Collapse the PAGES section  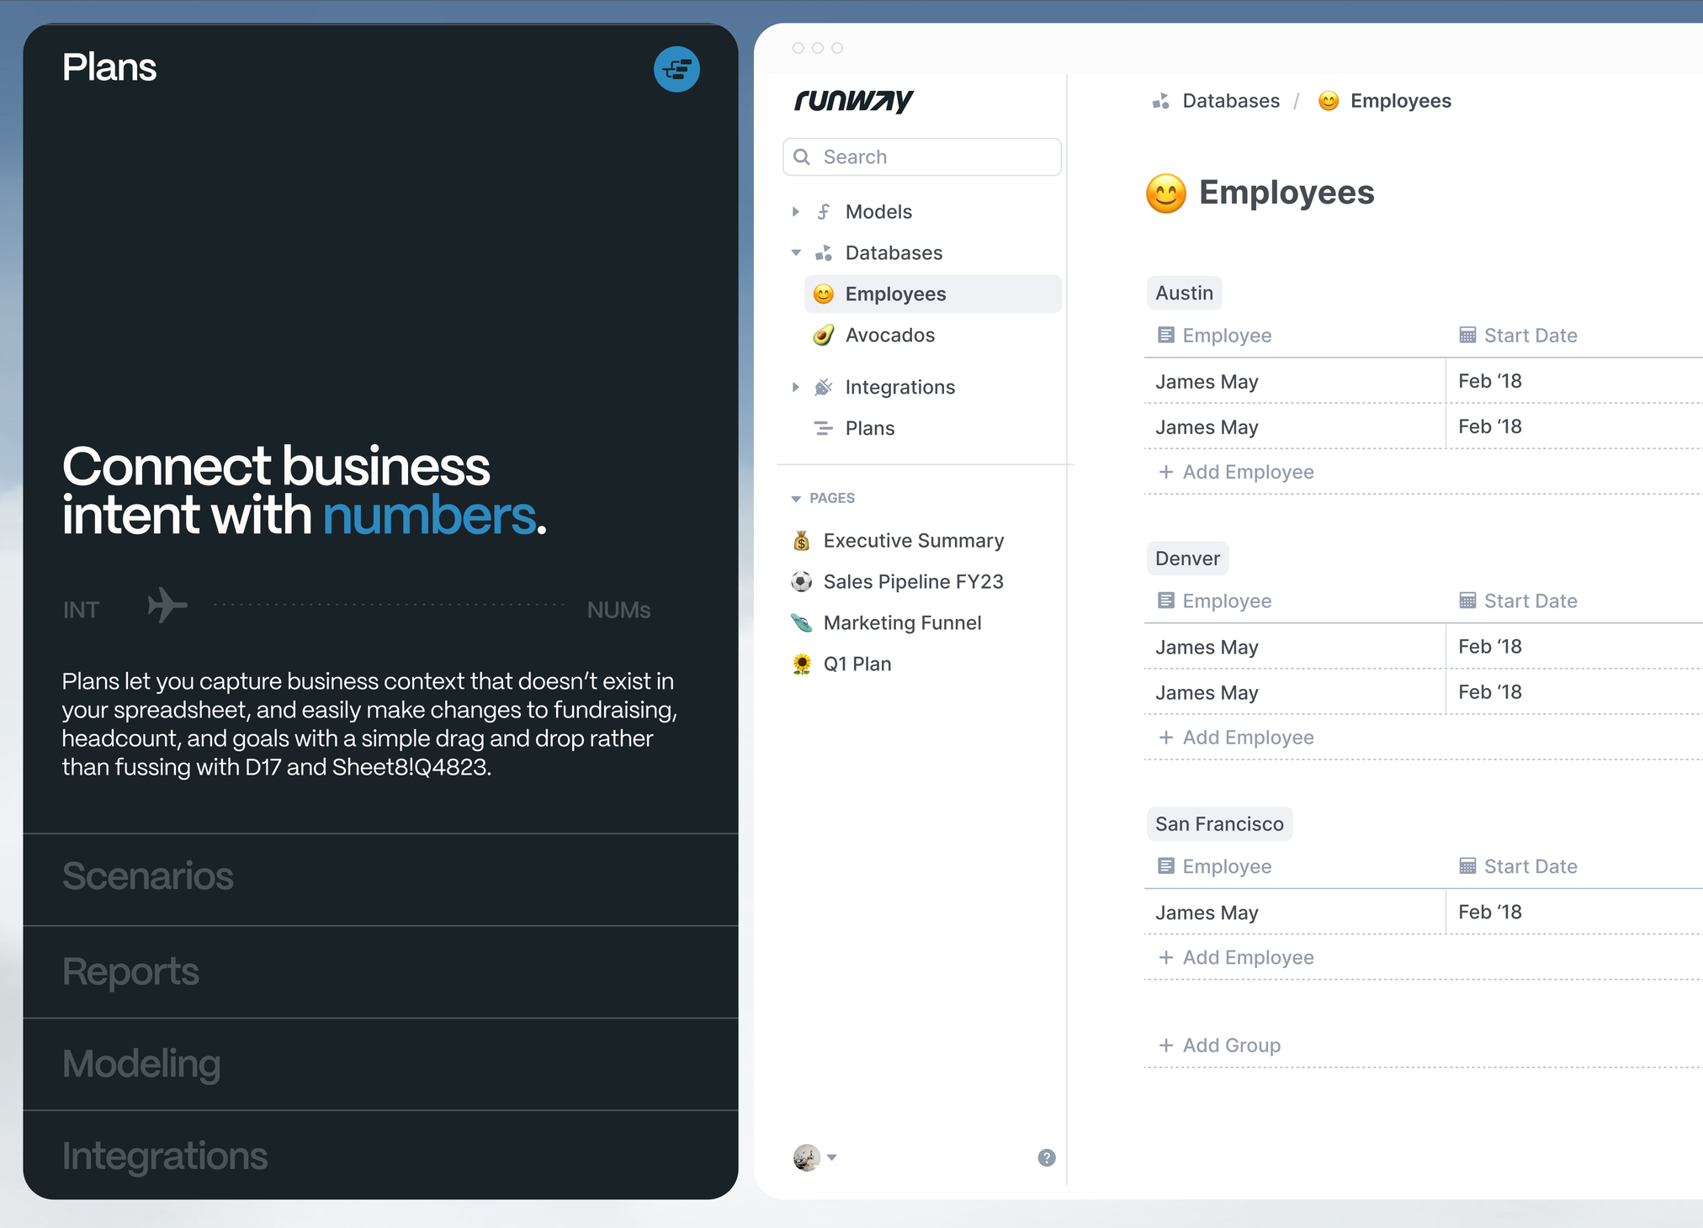click(796, 498)
